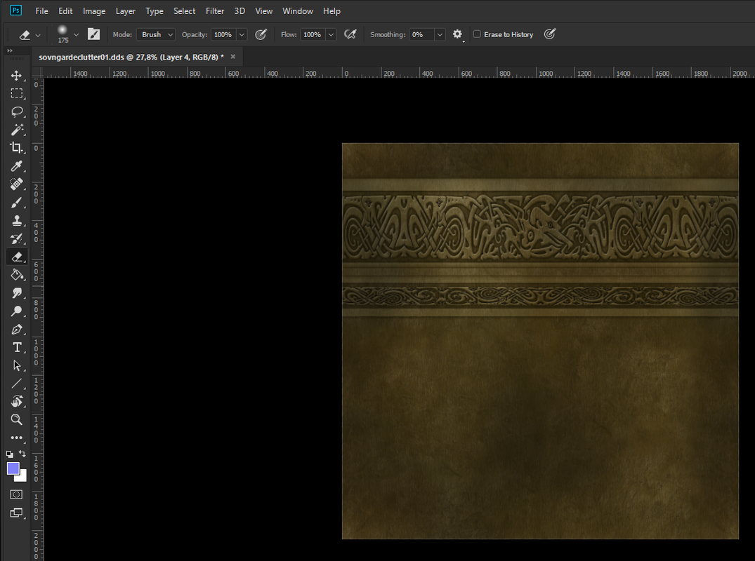Viewport: 755px width, 561px height.
Task: Toggle pressure for opacity
Action: pos(261,34)
